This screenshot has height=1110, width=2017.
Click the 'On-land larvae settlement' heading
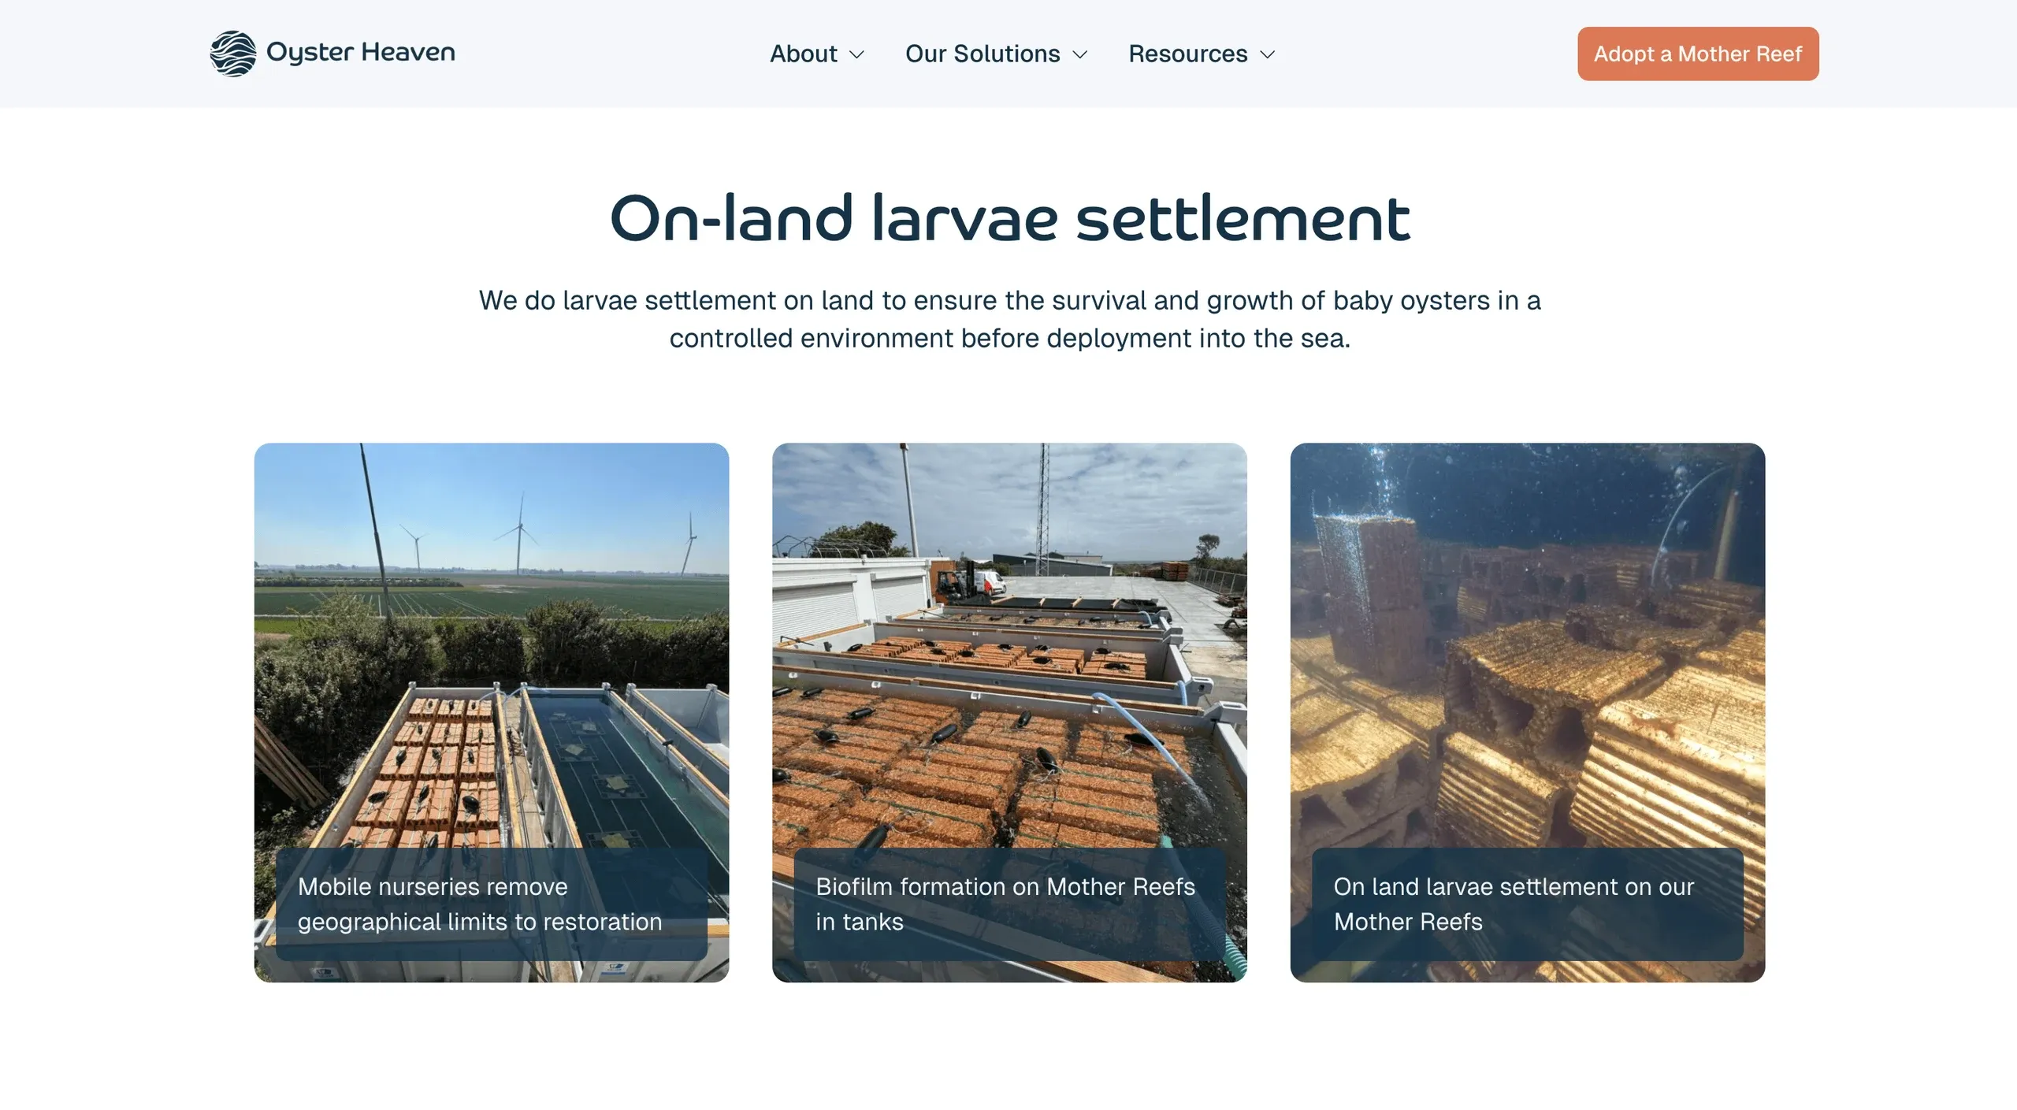tap(1009, 218)
